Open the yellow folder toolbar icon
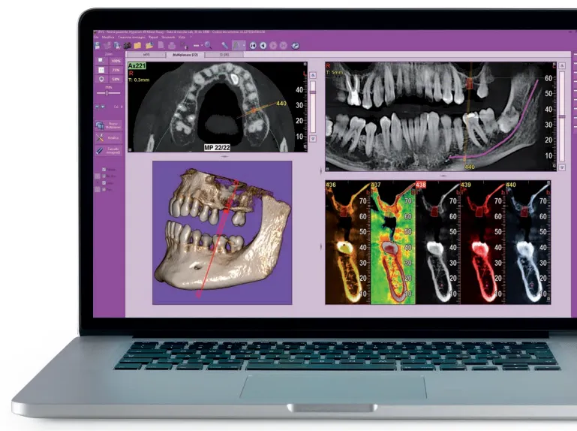This screenshot has height=431, width=577. point(137,45)
